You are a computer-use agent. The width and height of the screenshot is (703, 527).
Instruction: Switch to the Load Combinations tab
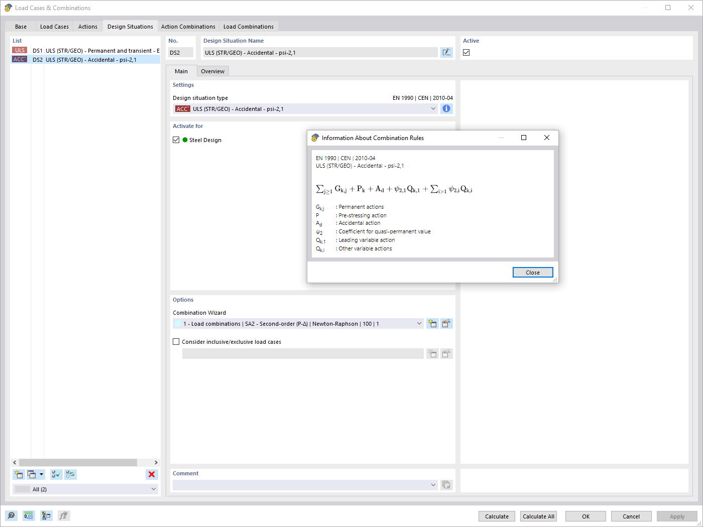(248, 26)
